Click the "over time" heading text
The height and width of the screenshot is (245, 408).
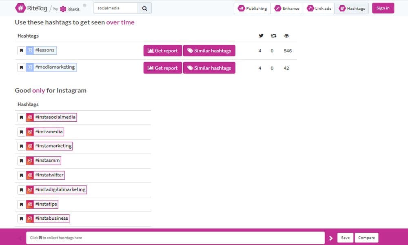coord(120,22)
